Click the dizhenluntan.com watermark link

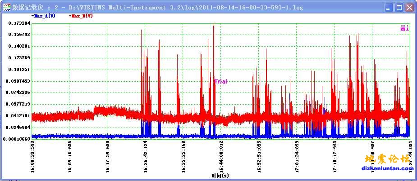click(389, 168)
